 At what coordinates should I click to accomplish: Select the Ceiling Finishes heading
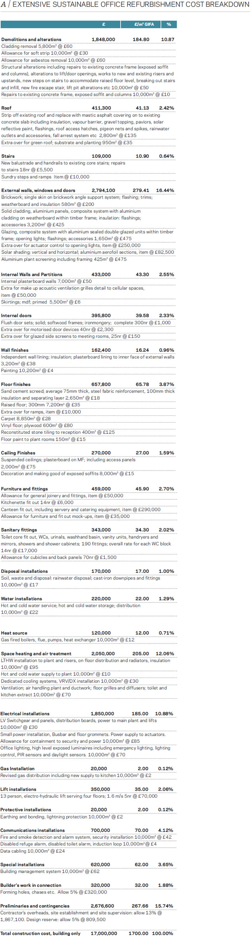click(x=18, y=453)
